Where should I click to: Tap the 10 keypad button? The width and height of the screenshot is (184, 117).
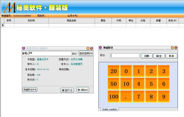(x=126, y=84)
